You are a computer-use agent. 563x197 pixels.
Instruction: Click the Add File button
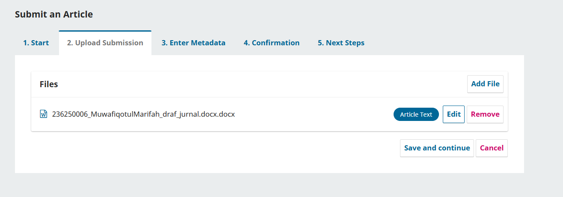pos(485,84)
